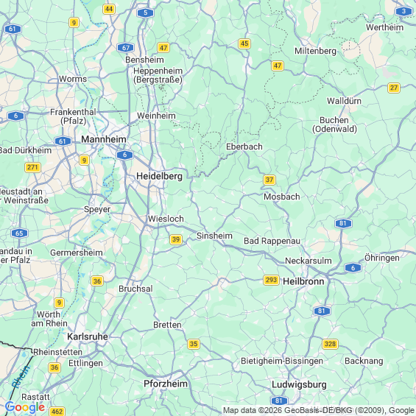
Task: Click the B39 road shield near Wiesloch
Action: [176, 239]
